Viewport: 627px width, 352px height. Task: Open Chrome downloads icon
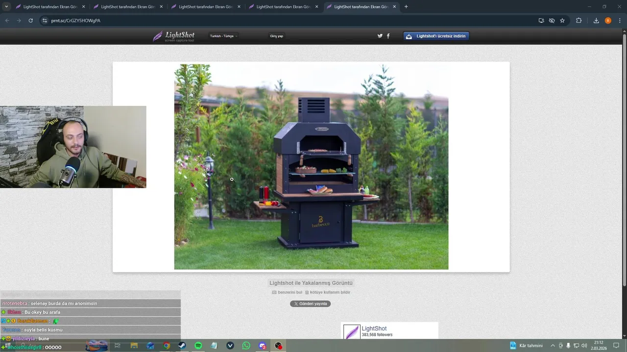(x=596, y=21)
